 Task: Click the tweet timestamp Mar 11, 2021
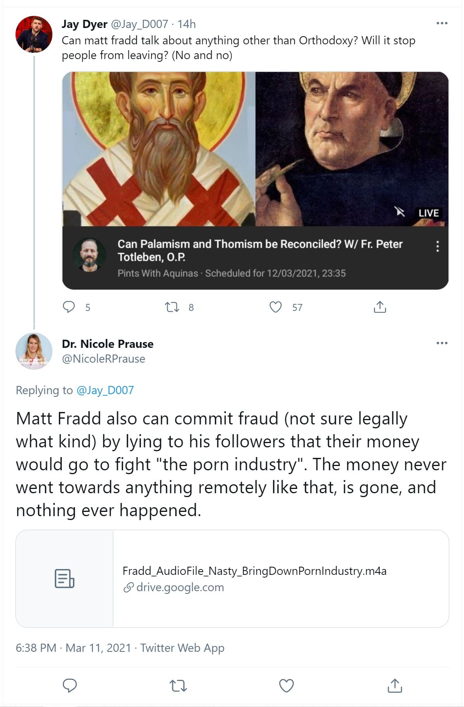(98, 648)
